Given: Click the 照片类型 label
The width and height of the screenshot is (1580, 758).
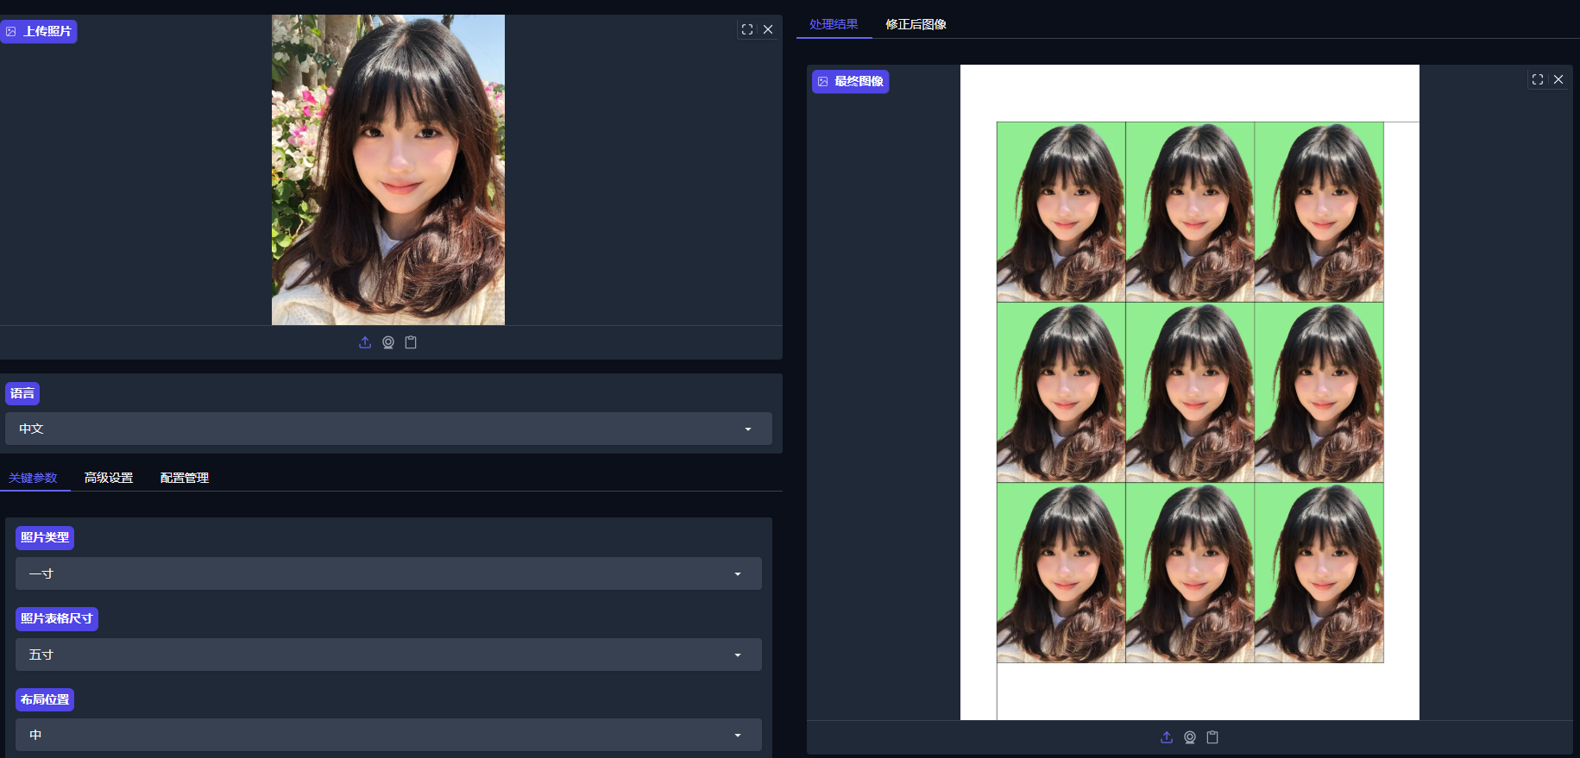Looking at the screenshot, I should coord(45,537).
